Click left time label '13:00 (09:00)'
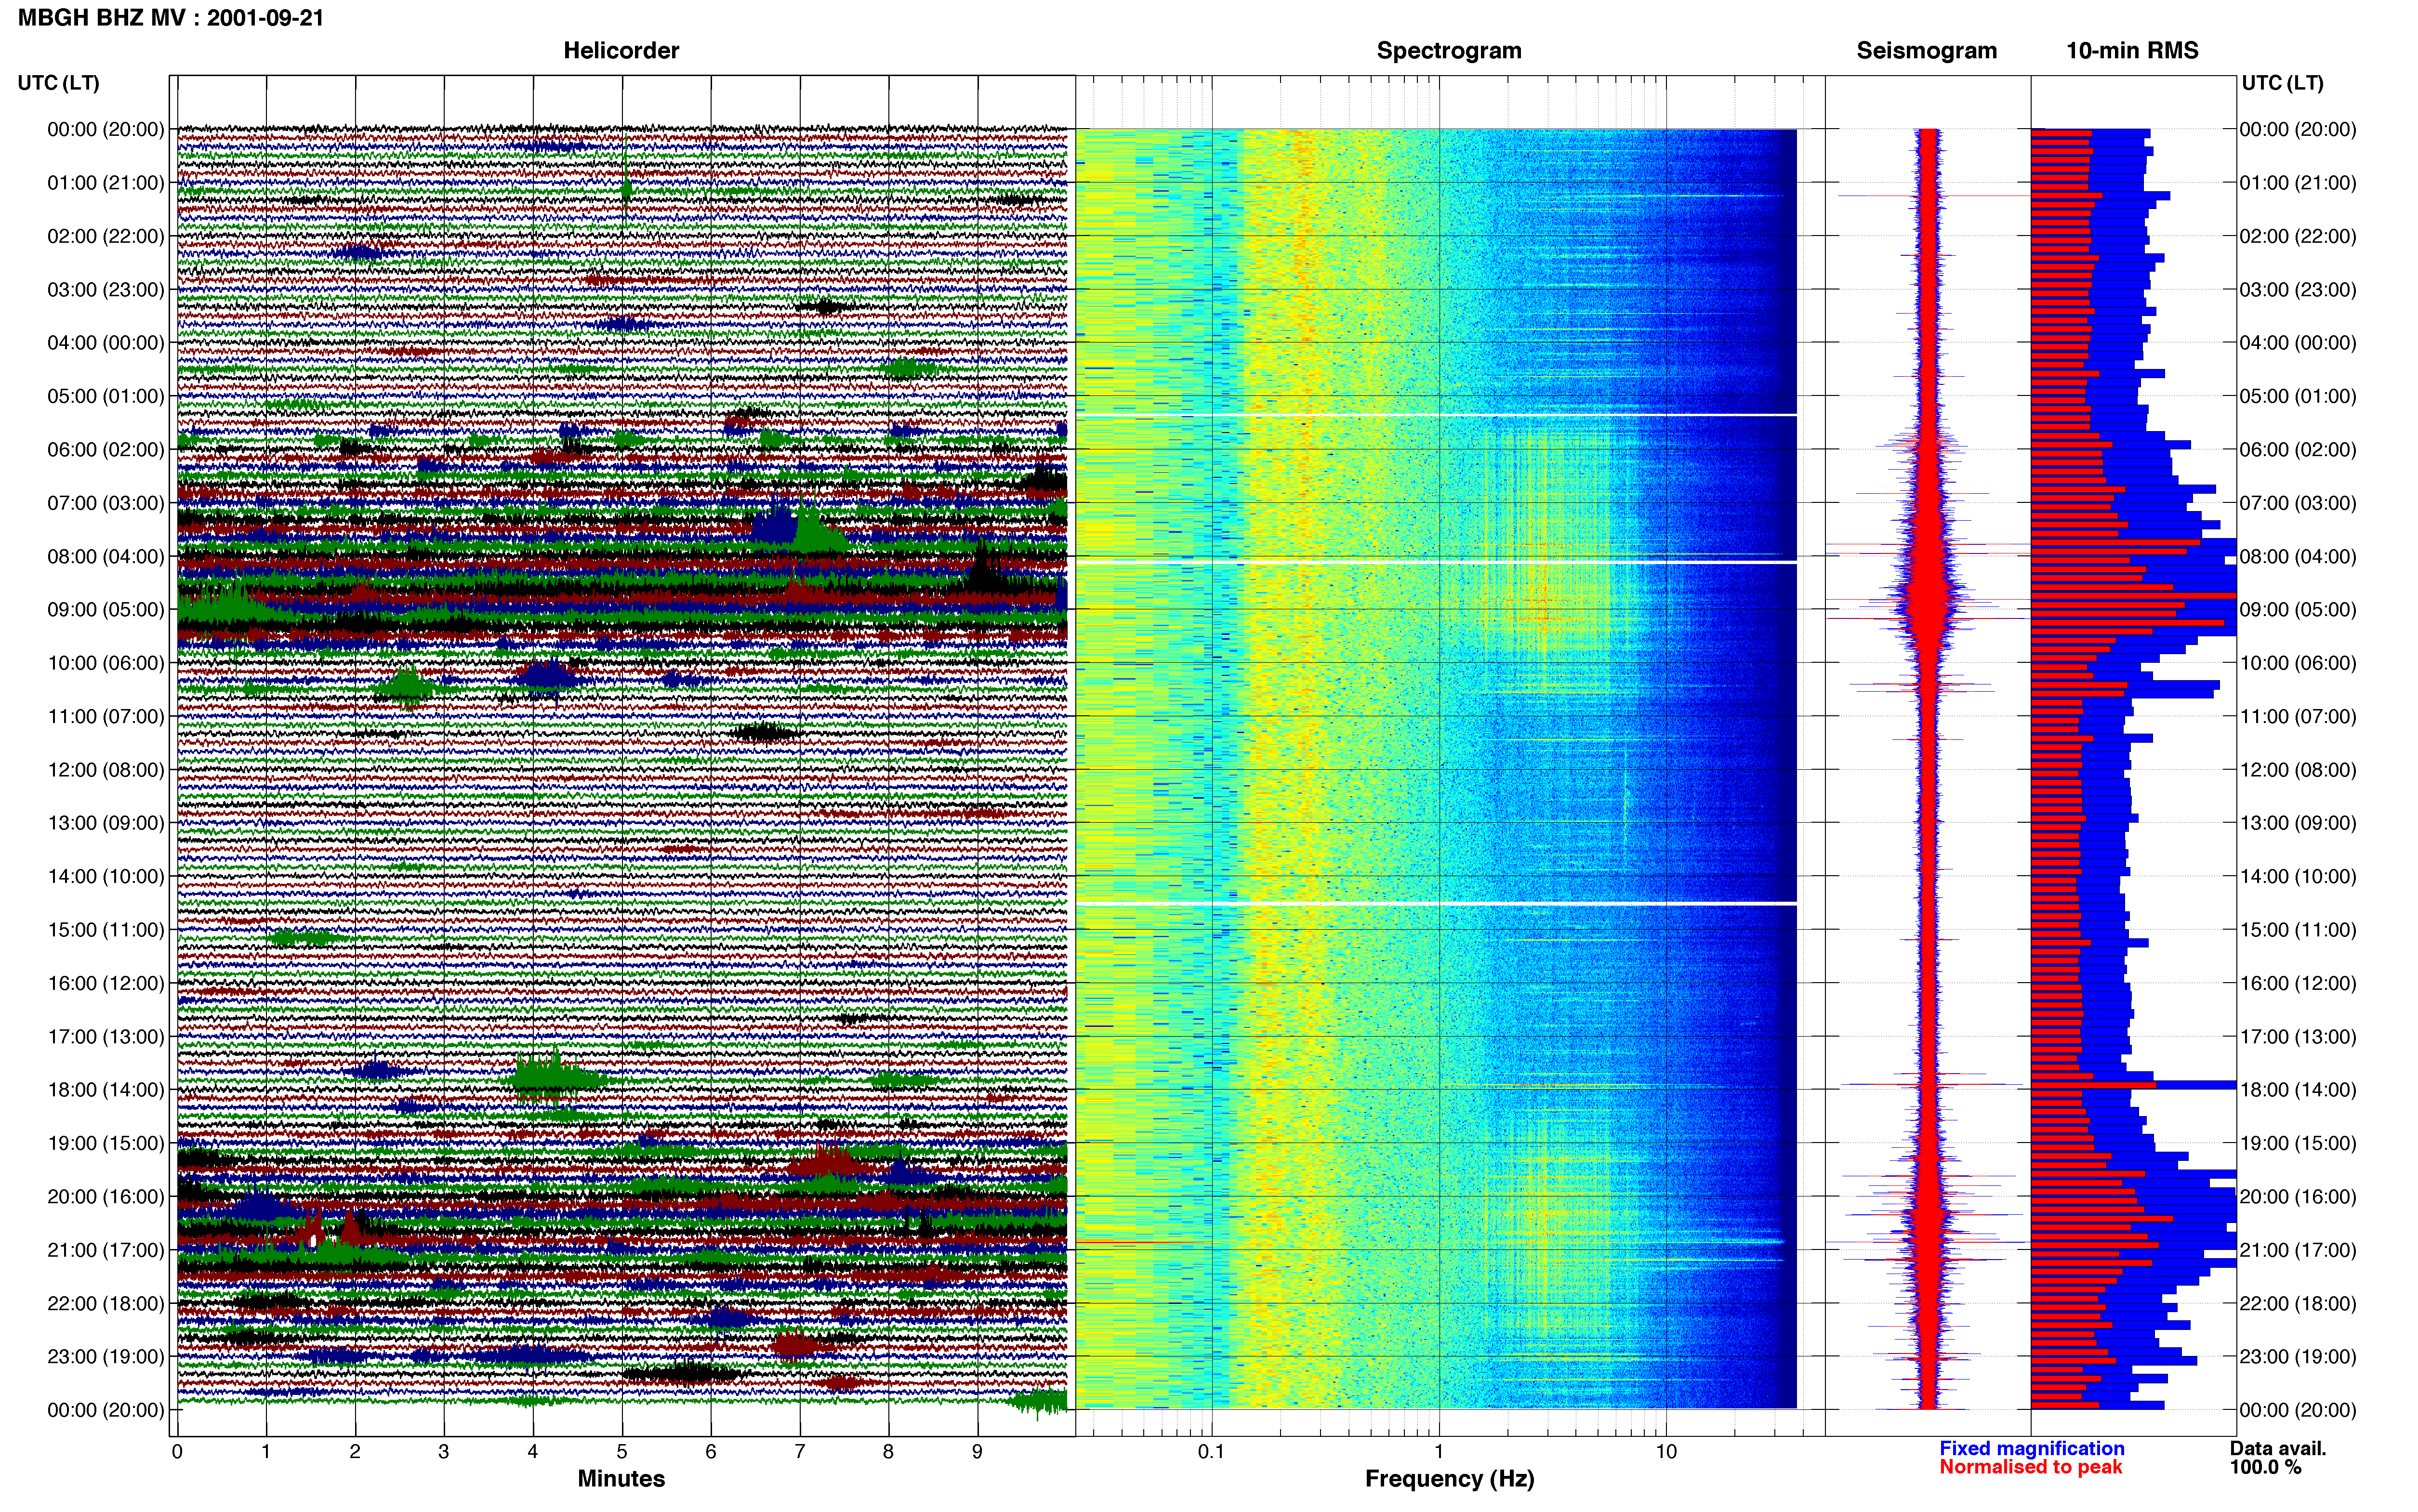The width and height of the screenshot is (2418, 1512). pos(106,823)
